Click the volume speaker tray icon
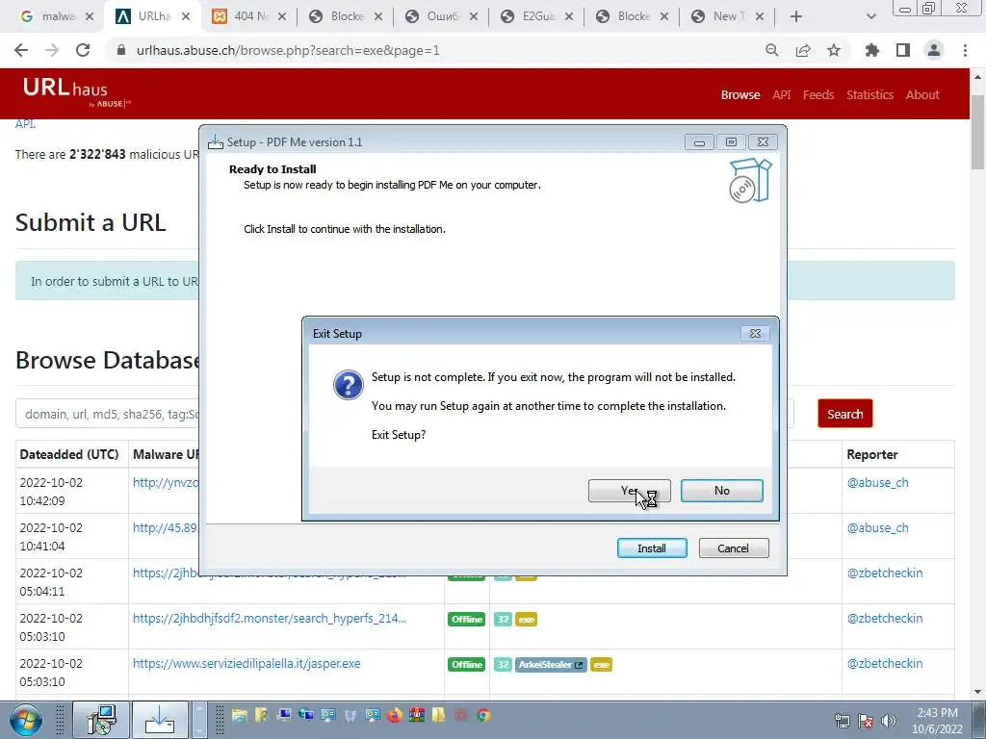Screen dimensions: 986x739 coord(888,721)
